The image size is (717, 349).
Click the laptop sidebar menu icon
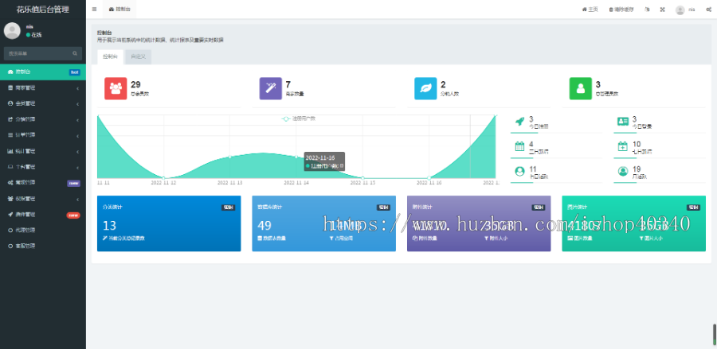[x=10, y=167]
